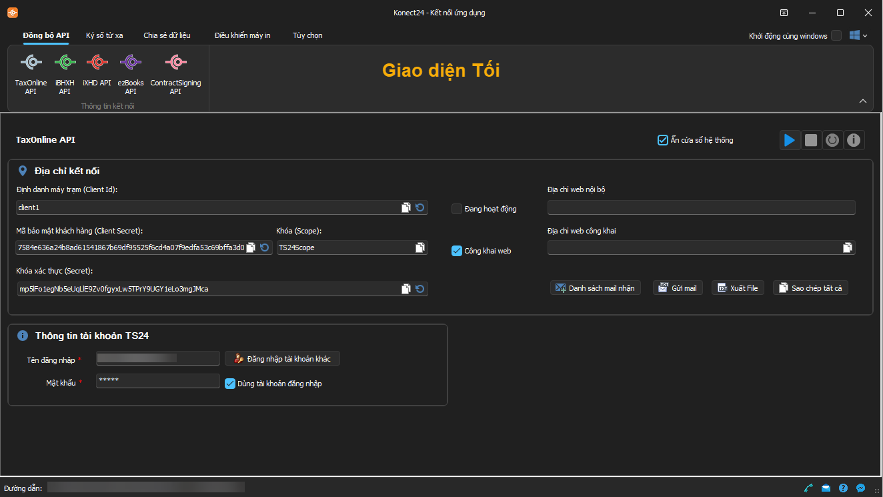Open the Tùy chọn tab
The image size is (883, 497).
pyautogui.click(x=307, y=35)
